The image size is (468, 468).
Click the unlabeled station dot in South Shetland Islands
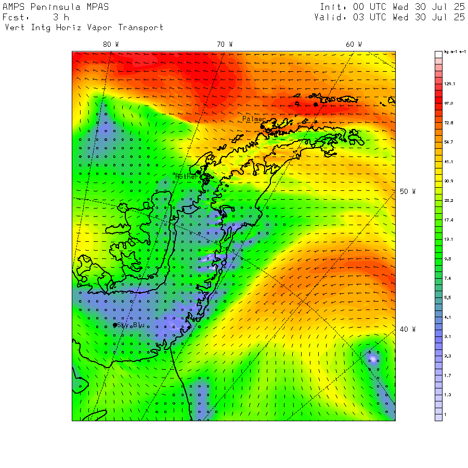point(316,105)
